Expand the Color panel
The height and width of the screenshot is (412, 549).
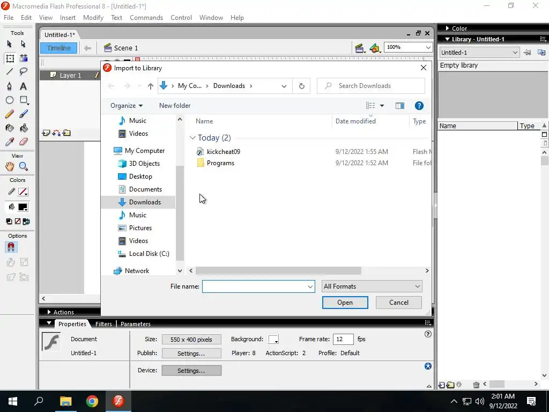click(x=447, y=28)
